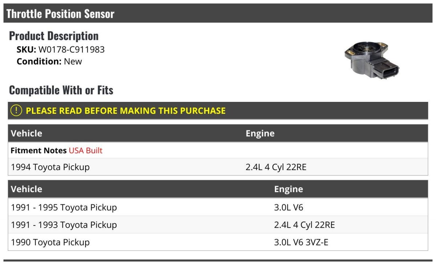Select the SKU number W0178-C911983

[x=72, y=50]
